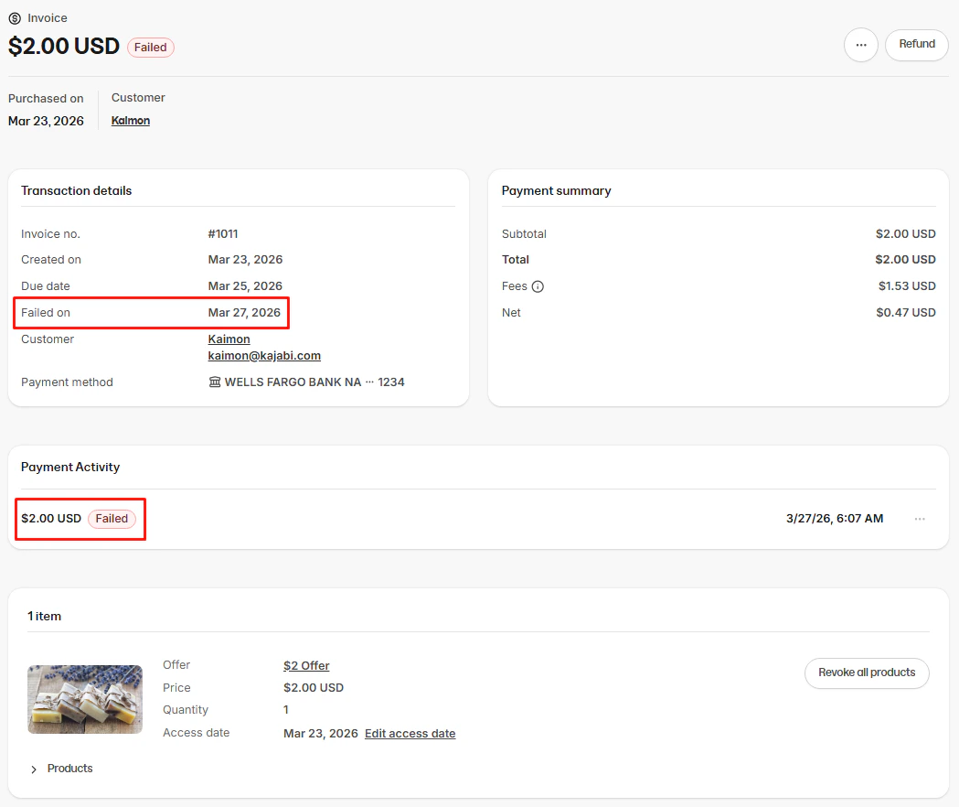This screenshot has width=959, height=807.
Task: Click the Due date value Mar 25, 2026
Action: 245,286
